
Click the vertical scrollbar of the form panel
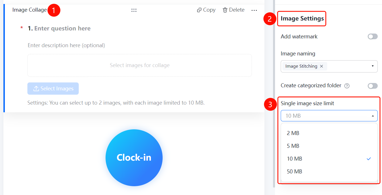[x=274, y=94]
